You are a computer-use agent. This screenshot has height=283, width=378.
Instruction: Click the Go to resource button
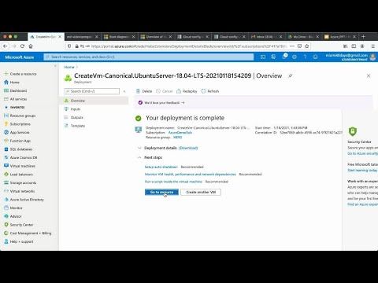click(161, 192)
